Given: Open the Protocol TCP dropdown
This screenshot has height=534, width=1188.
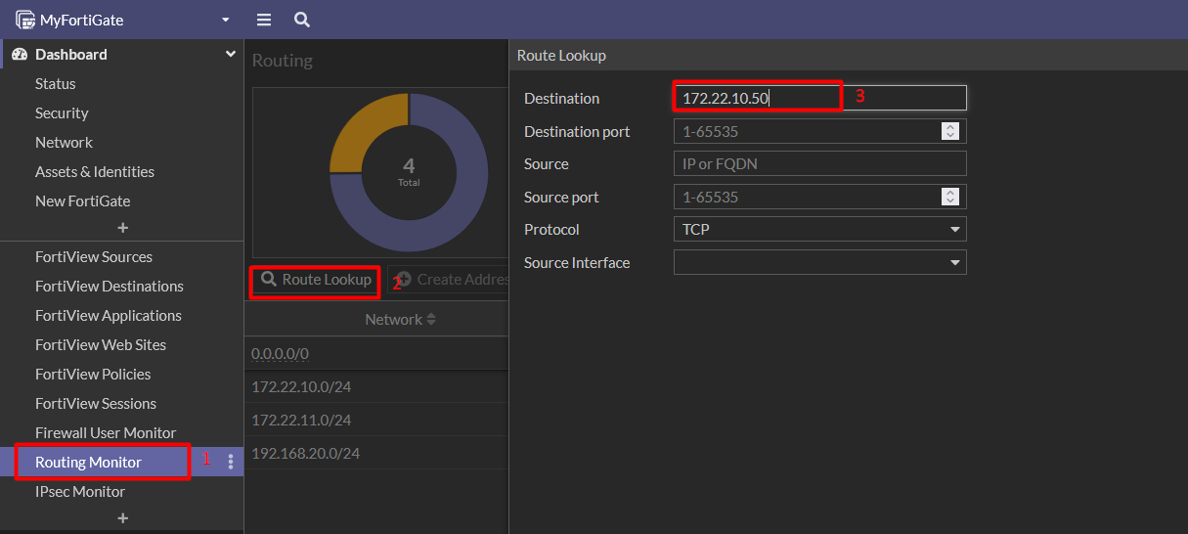Looking at the screenshot, I should coord(819,230).
